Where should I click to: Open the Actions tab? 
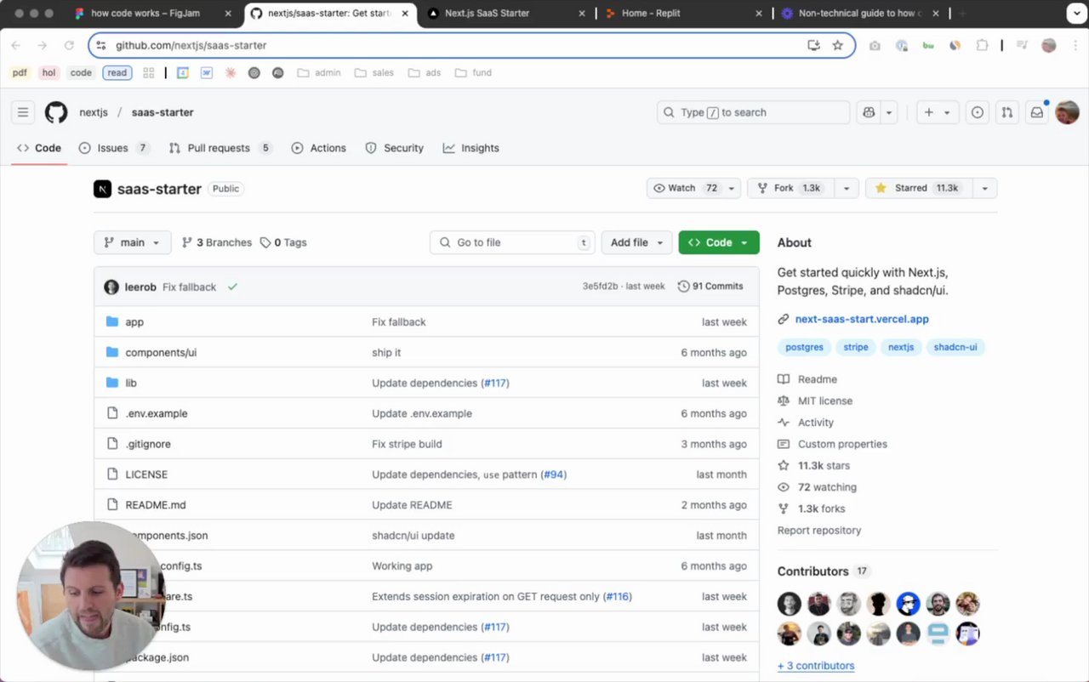coord(319,148)
